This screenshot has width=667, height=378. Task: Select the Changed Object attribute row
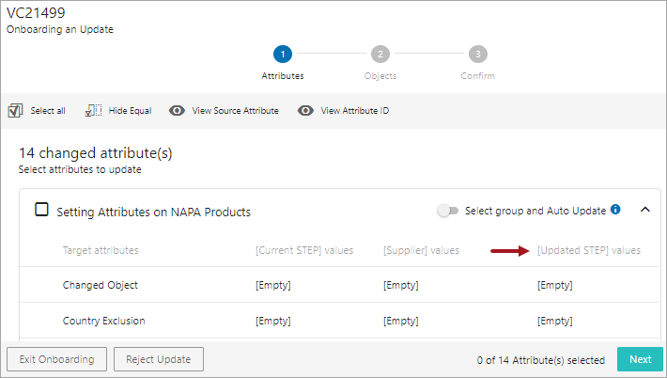(339, 285)
